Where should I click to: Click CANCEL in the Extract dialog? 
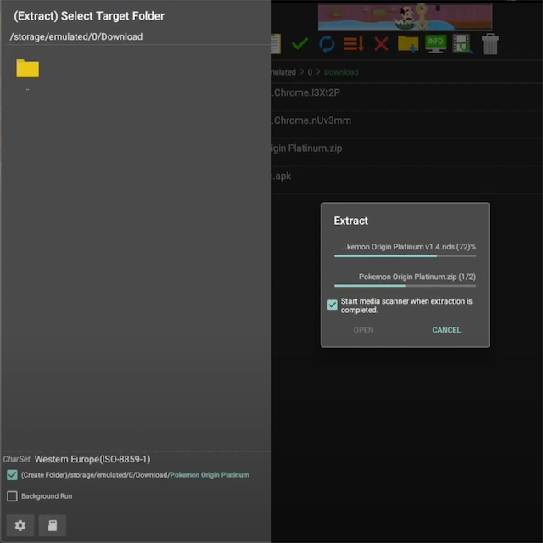[446, 330]
